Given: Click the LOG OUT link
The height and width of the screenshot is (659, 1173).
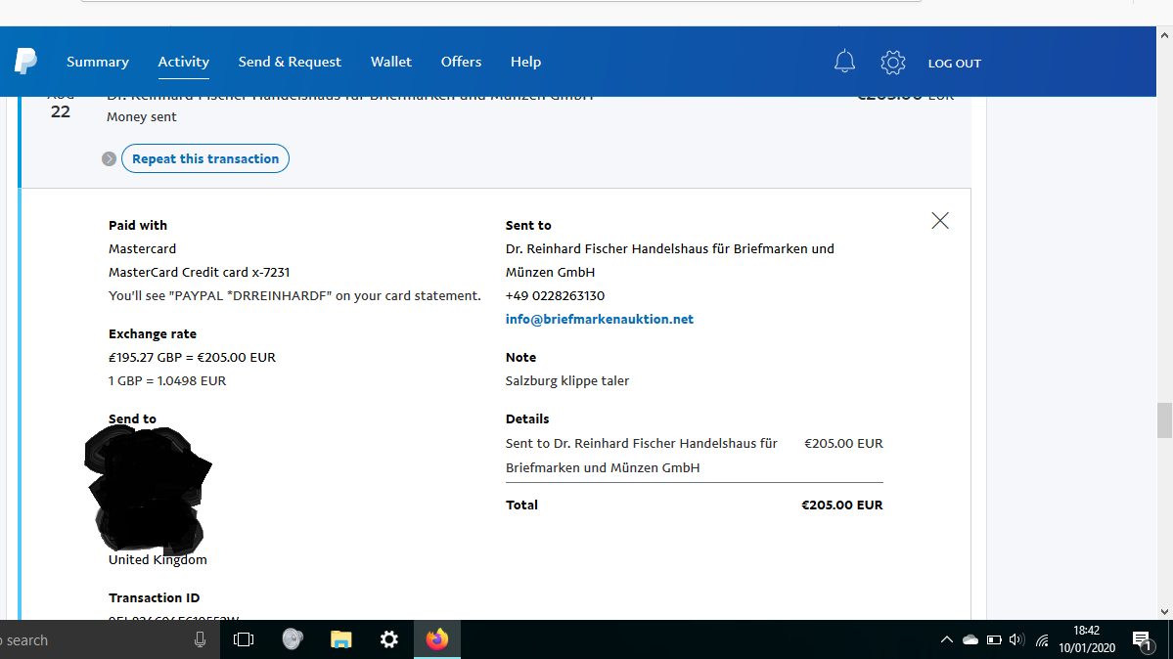Looking at the screenshot, I should [x=955, y=64].
